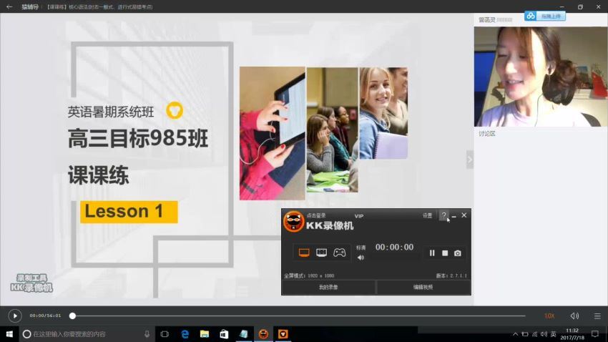Toggle KK recorder sound icon
Image resolution: width=608 pixels, height=342 pixels.
[361, 258]
